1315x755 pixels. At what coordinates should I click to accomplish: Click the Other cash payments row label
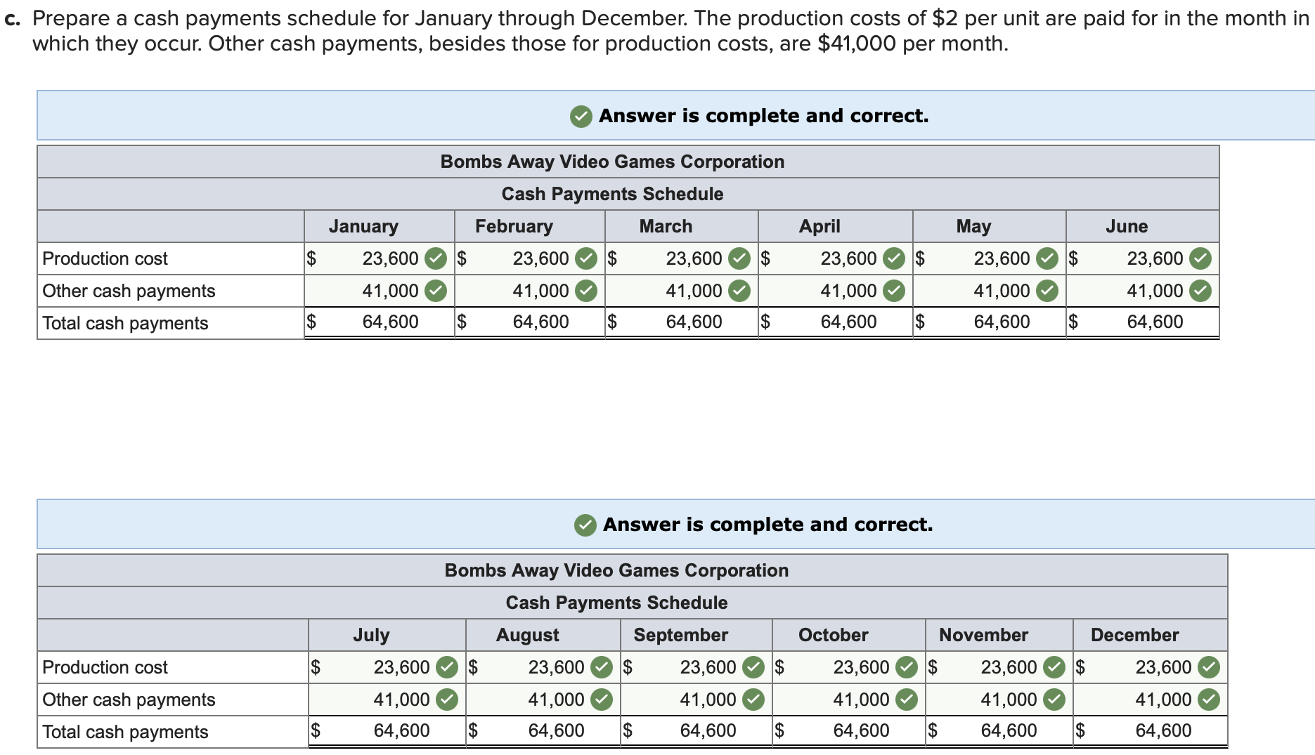(x=129, y=290)
